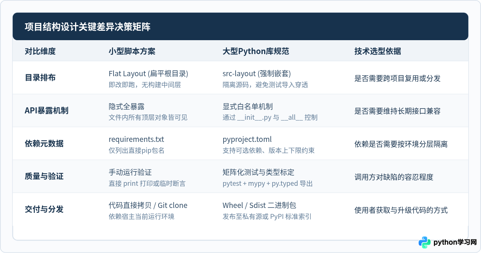481x253 pixels.
Task: Click the subtext 通过 __init__.py 与 __all__ 控制
Action: 270,118
